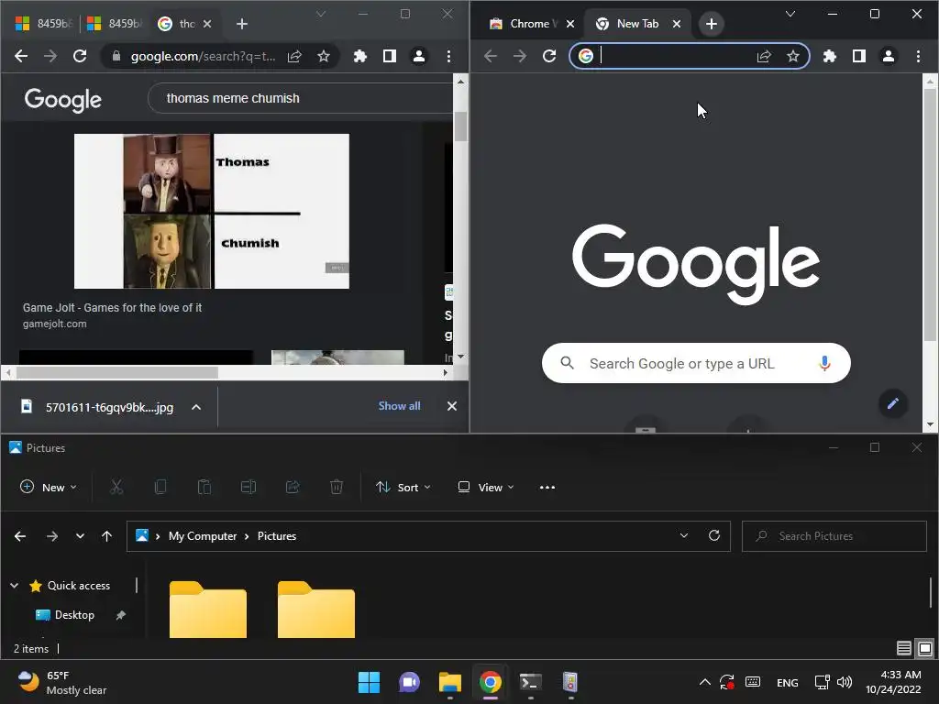The image size is (939, 704).
Task: Click the Google logo in left Chrome
Action: pyautogui.click(x=63, y=99)
